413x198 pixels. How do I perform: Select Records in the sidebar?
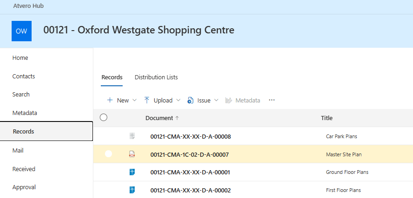(46, 131)
